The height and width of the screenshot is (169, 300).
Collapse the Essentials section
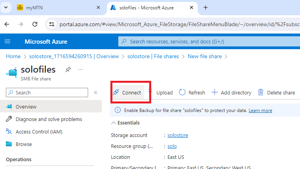pos(125,123)
